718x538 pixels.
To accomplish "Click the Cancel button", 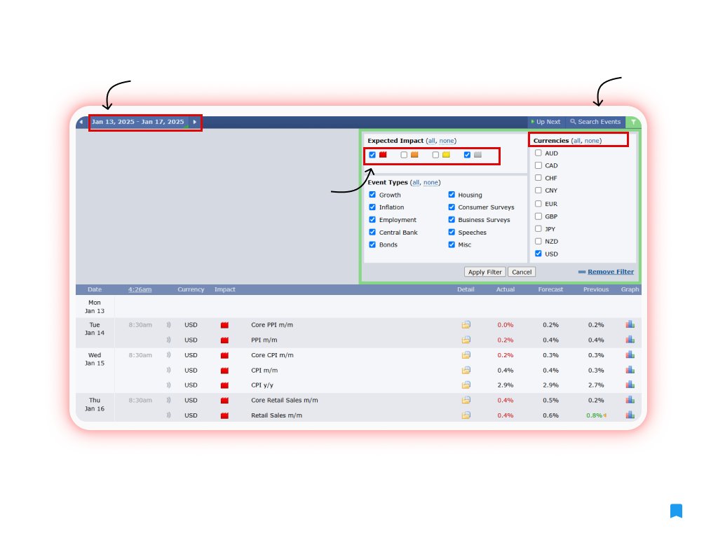I will (x=522, y=272).
